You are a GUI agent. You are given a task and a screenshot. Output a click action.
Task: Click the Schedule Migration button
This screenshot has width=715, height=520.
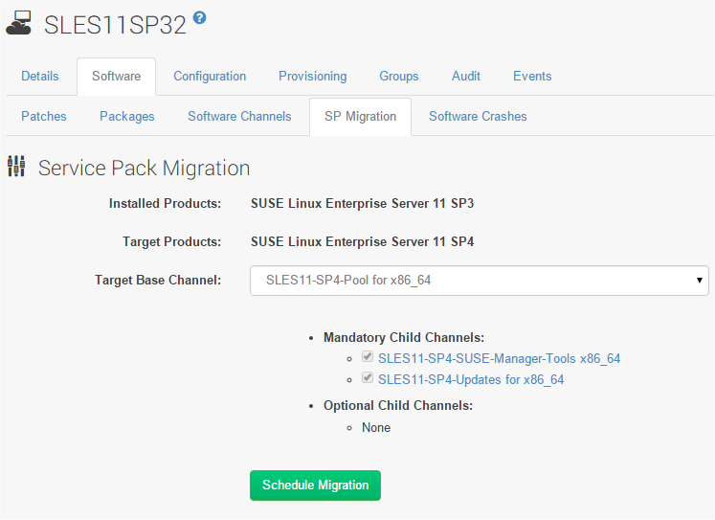(315, 486)
